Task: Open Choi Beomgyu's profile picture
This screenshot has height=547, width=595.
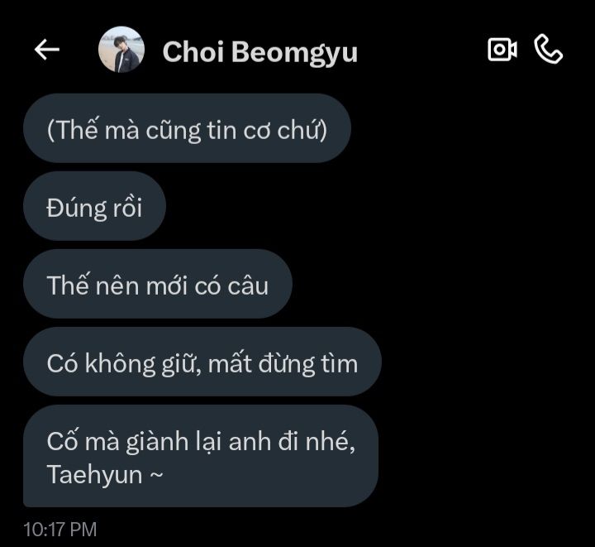Action: click(121, 50)
